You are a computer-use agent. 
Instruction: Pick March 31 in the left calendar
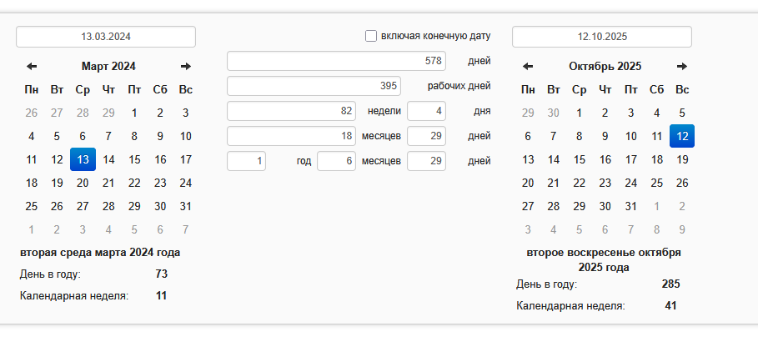(x=186, y=206)
